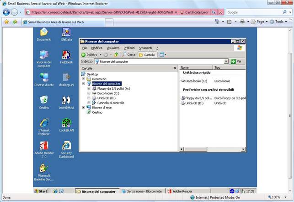Click the Windows Start button
The width and height of the screenshot is (294, 202).
pyautogui.click(x=42, y=191)
